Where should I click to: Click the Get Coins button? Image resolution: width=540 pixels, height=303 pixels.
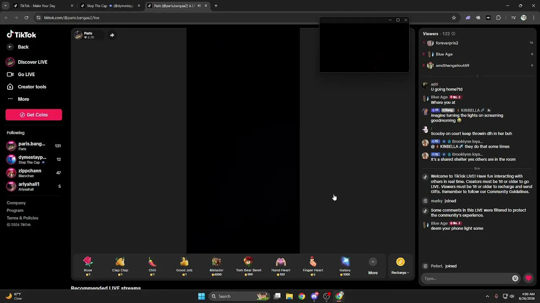(34, 115)
